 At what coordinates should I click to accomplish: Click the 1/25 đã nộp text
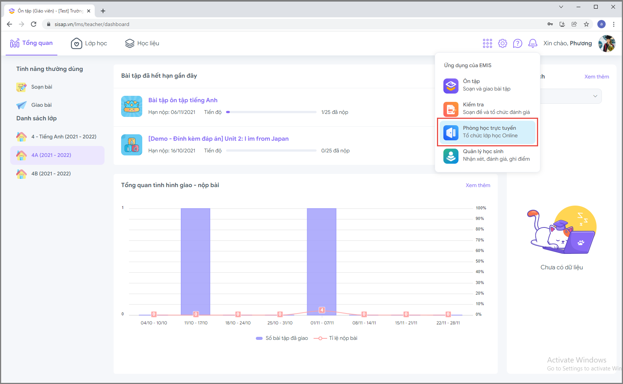point(335,112)
